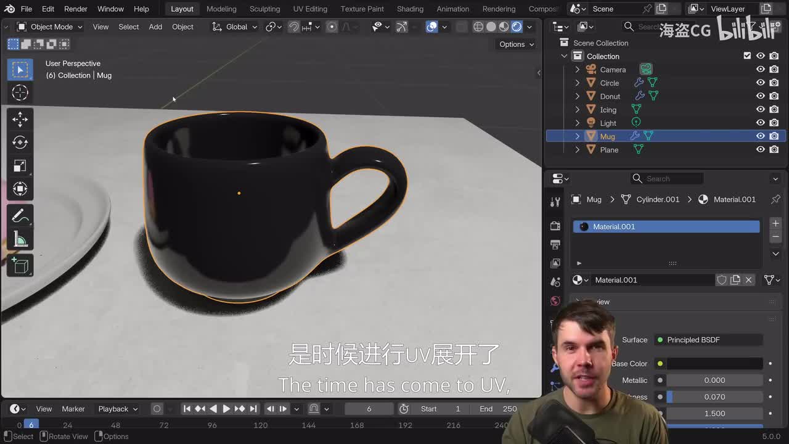Open the Global transform orientation dropdown

click(x=234, y=27)
